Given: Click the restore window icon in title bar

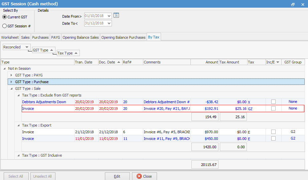Looking at the screenshot, I should point(293,4).
